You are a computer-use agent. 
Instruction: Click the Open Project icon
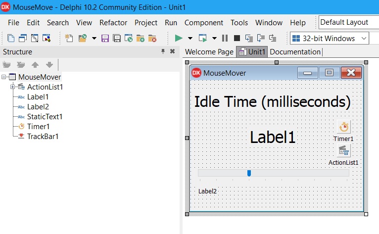[x=129, y=38]
